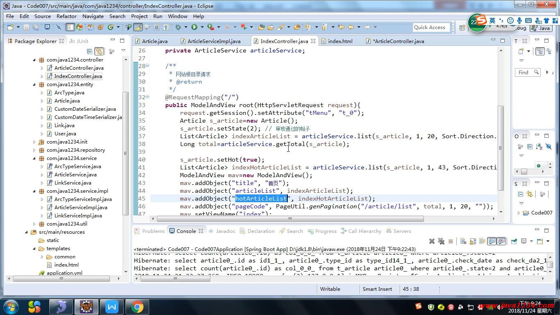Screen dimensions: 560x315
Task: Click Open Console icon
Action: click(540, 241)
